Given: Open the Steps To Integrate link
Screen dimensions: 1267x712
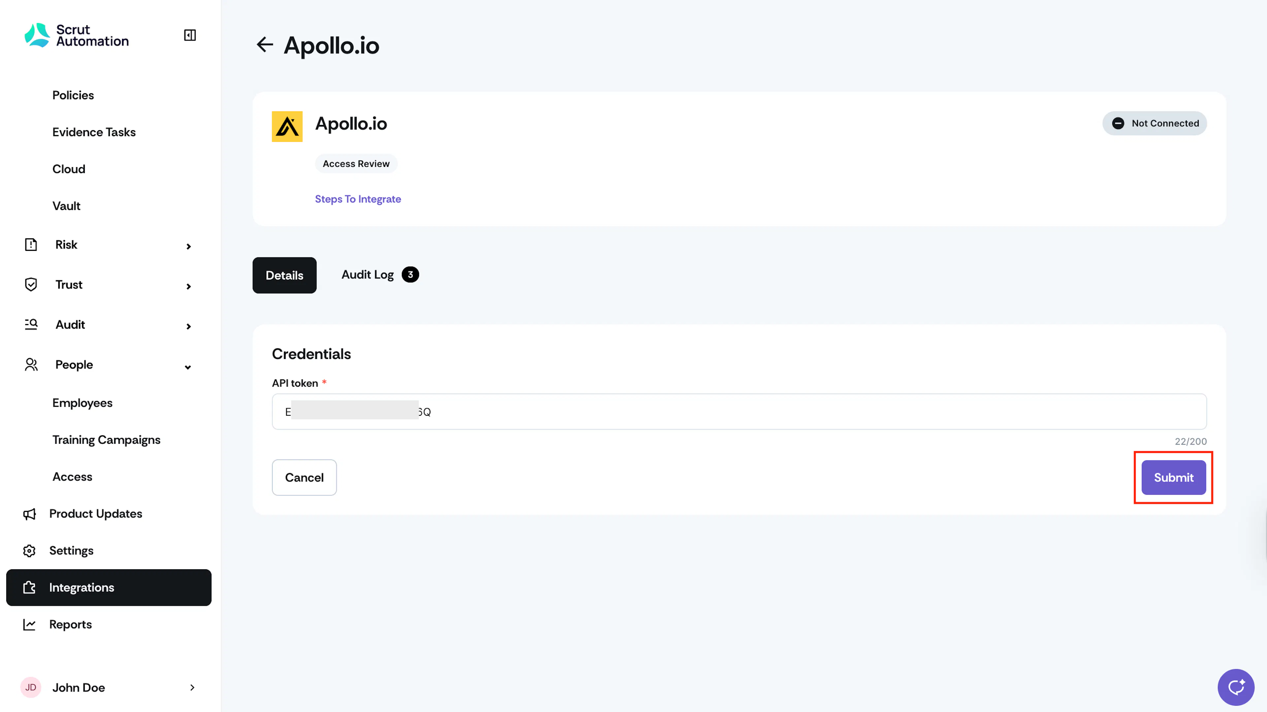Looking at the screenshot, I should 358,199.
